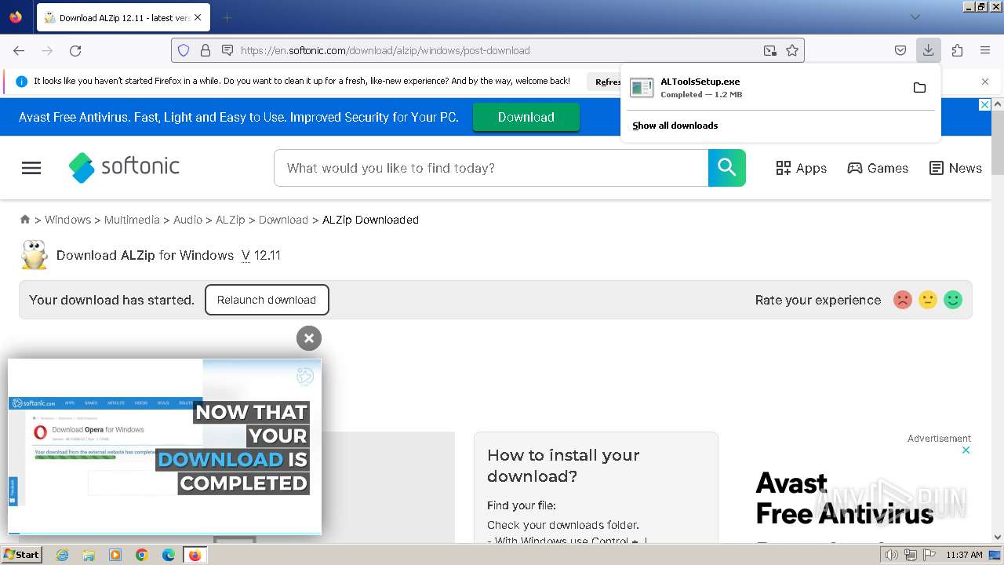Click the Download breadcrumb link
This screenshot has width=1004, height=565.
[283, 220]
